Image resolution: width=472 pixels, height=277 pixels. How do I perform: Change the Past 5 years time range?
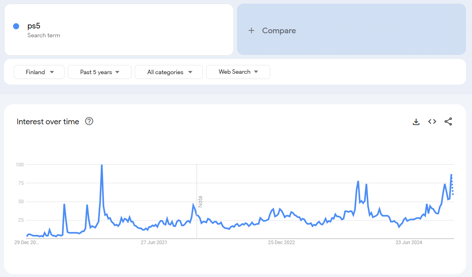pyautogui.click(x=99, y=72)
